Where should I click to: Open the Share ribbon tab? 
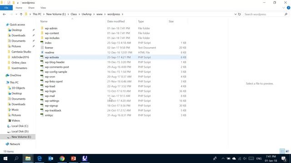31,8
